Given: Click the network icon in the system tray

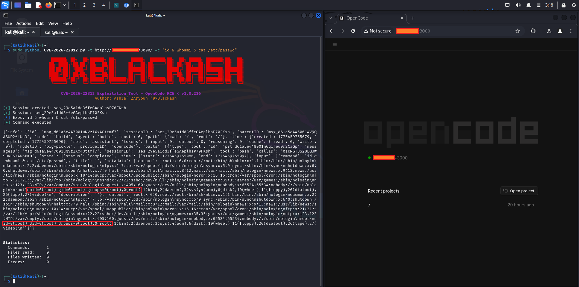Looking at the screenshot, I should (507, 5).
